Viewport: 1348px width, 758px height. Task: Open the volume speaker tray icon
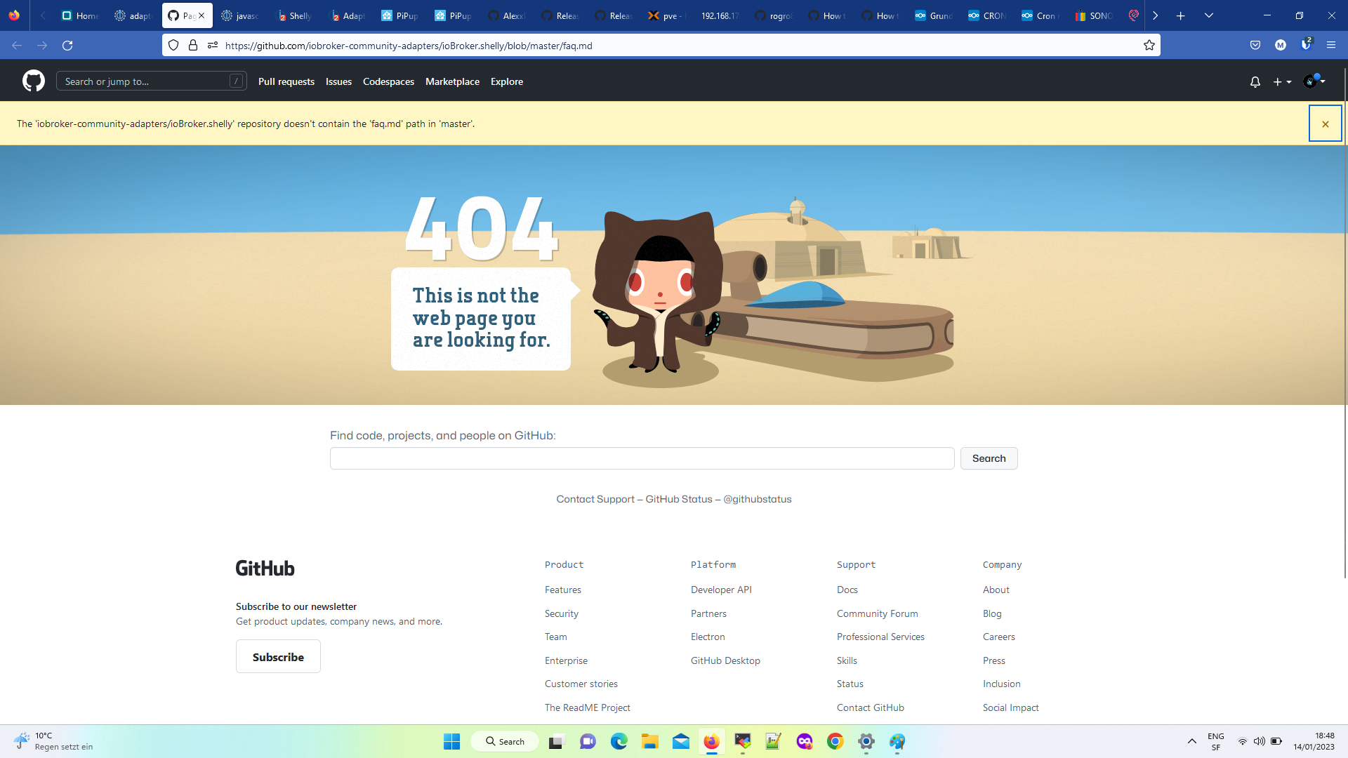point(1260,742)
